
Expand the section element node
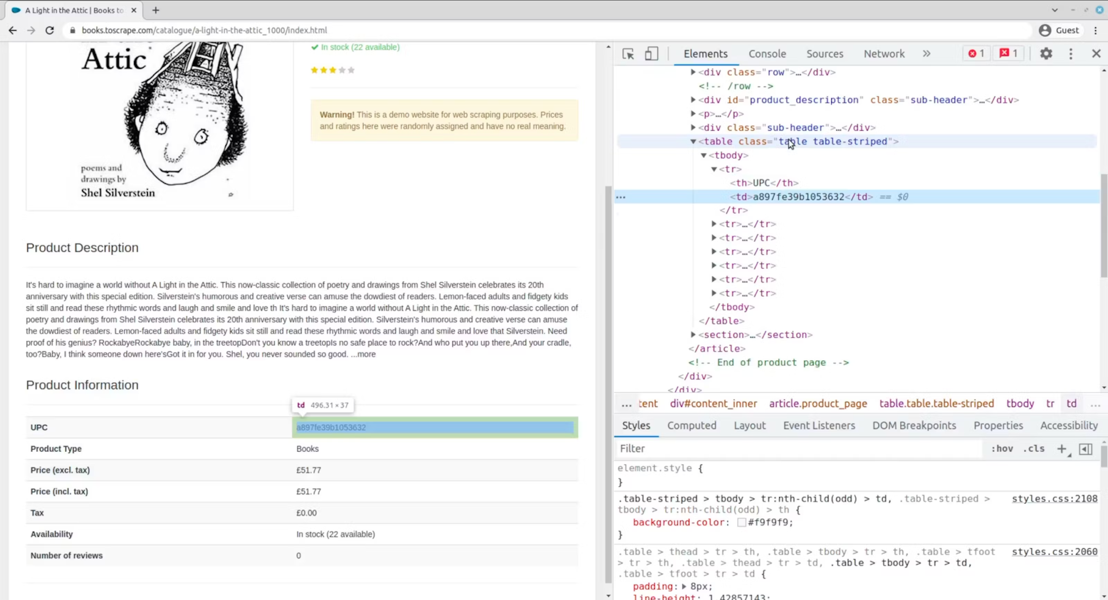click(692, 334)
